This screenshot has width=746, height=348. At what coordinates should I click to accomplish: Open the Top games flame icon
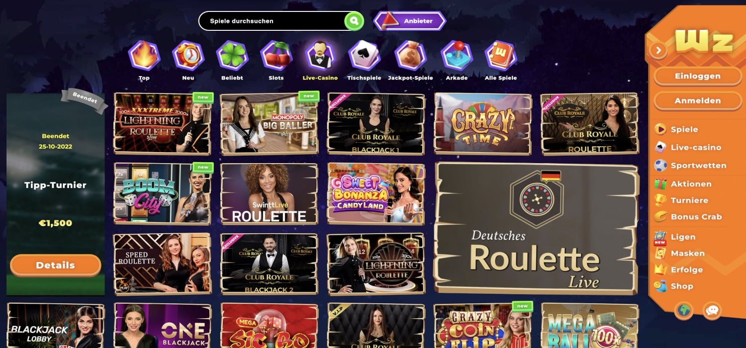144,55
